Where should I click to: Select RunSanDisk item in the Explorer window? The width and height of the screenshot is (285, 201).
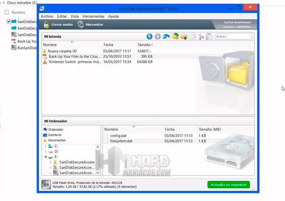click(x=27, y=48)
